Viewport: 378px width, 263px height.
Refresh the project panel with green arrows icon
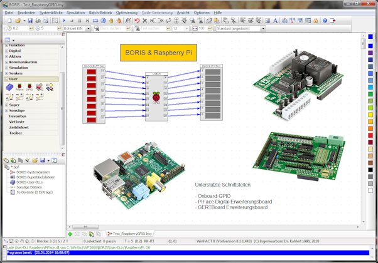(54, 160)
